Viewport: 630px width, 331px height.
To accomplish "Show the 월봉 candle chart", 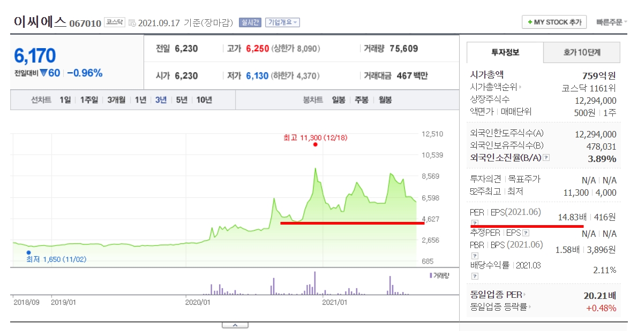I will point(385,100).
